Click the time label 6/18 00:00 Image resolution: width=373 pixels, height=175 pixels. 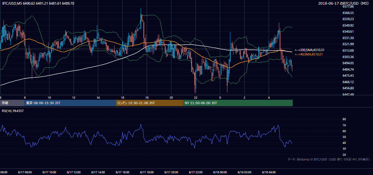(220, 172)
